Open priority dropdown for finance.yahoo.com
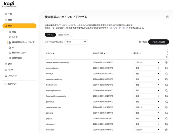Viewport: 173px width, 133px height. click(147, 91)
